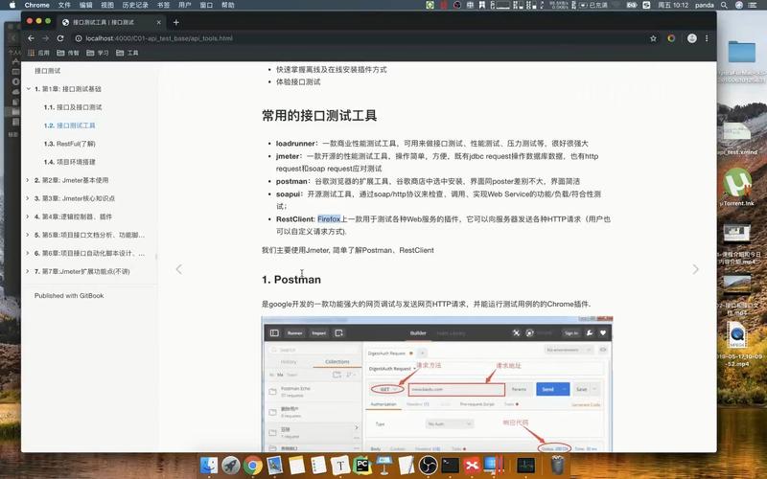Click the browser forward arrow

pyautogui.click(x=45, y=38)
